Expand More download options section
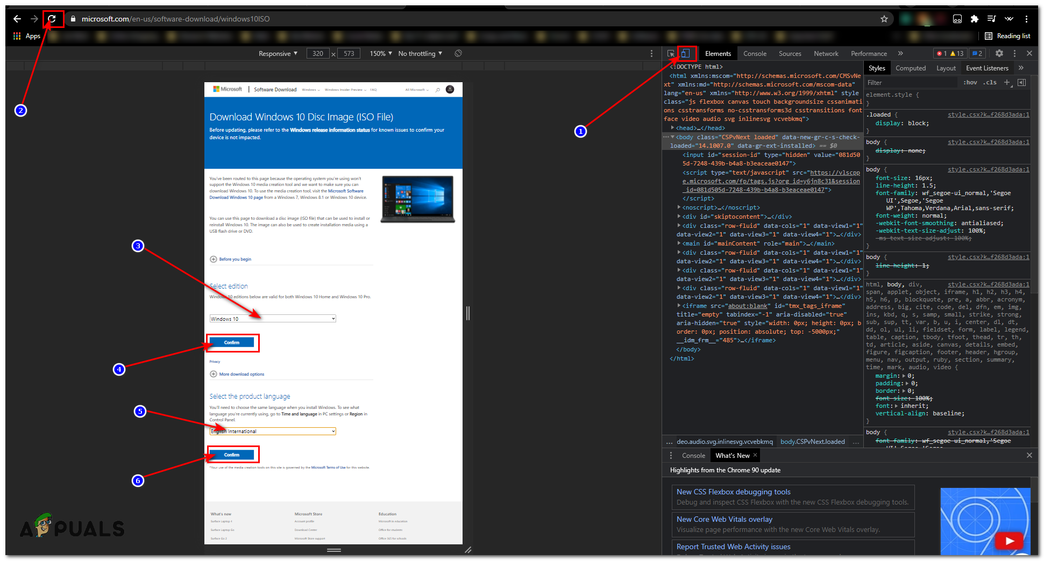Viewport: 1044px width, 561px height. click(237, 374)
